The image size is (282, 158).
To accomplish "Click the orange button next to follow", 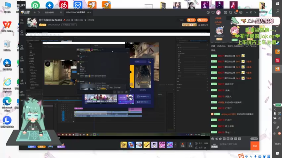I will 202,20.
